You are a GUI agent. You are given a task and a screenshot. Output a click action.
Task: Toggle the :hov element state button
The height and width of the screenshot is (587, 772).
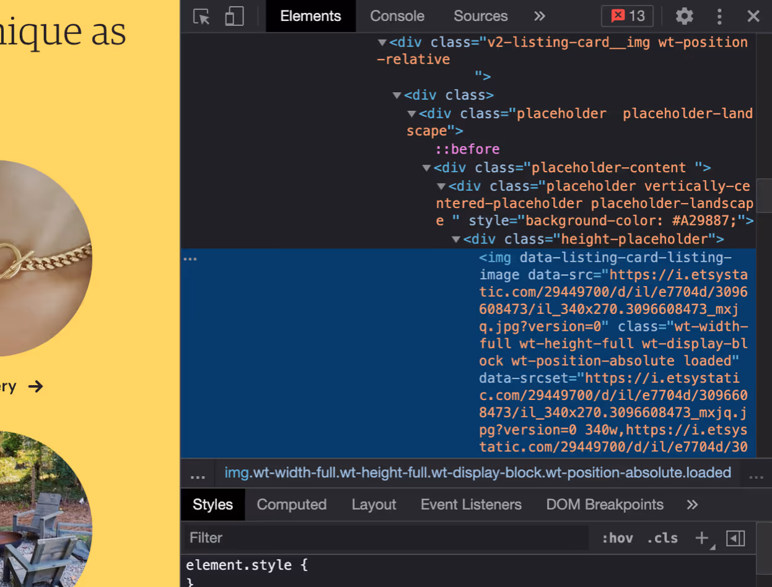point(617,538)
